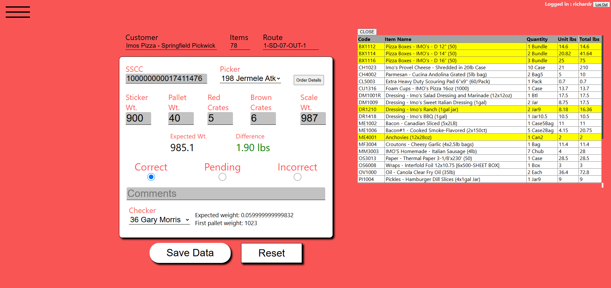
Task: Click the order table's vertical scrollbar
Action: [x=602, y=89]
